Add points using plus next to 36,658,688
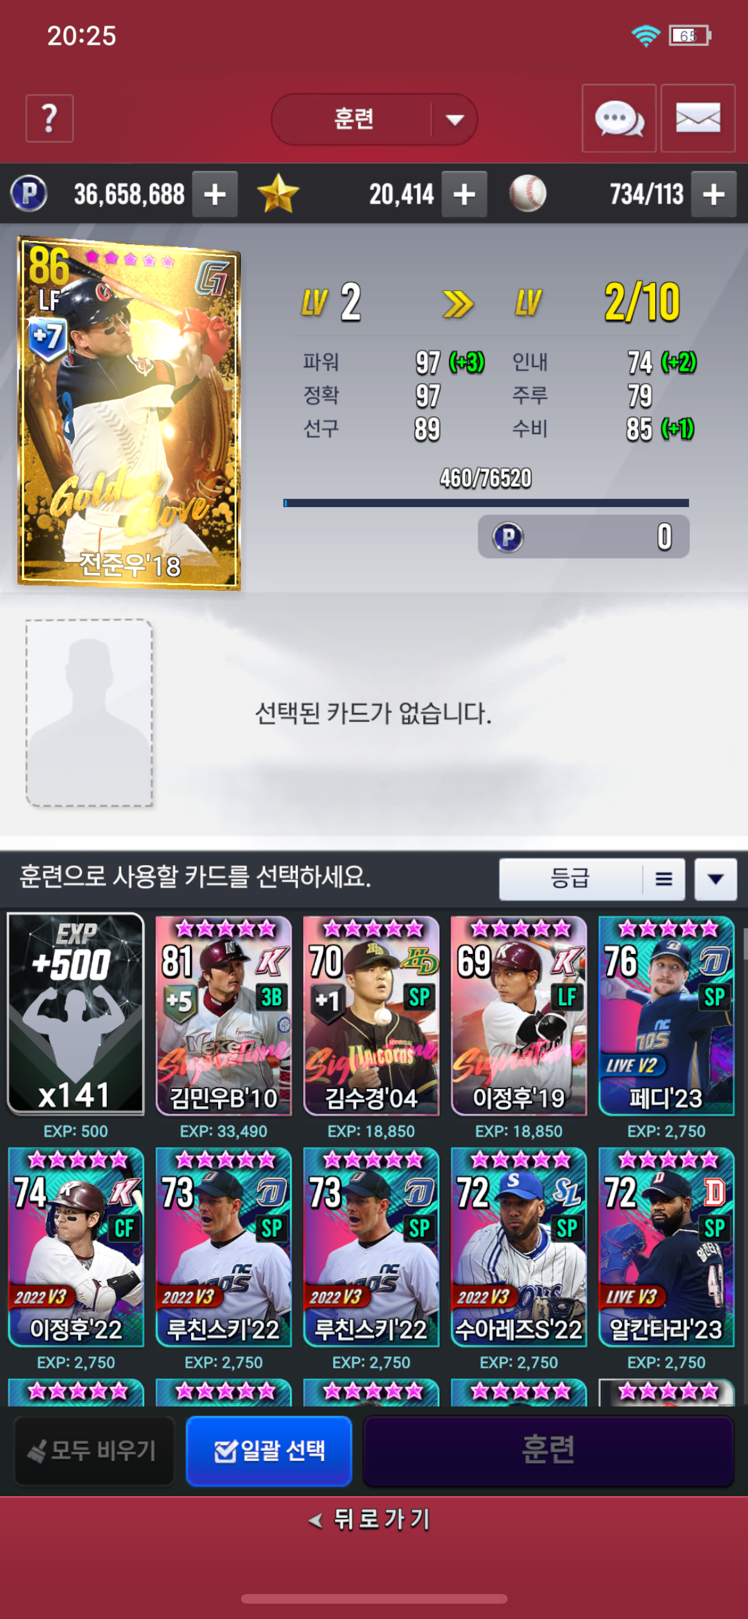Screen dimensions: 748x1619 pos(215,194)
